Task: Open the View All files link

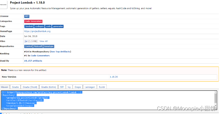Action: [43, 41]
